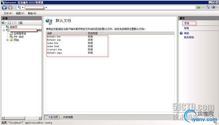Click the green Refresh Page icon
Image resolution: width=219 pixels, height=125 pixels.
click(199, 7)
